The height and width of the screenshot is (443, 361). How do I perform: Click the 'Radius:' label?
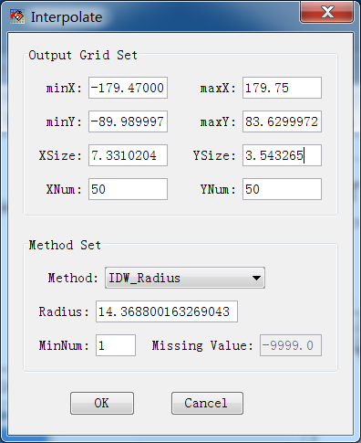point(64,311)
